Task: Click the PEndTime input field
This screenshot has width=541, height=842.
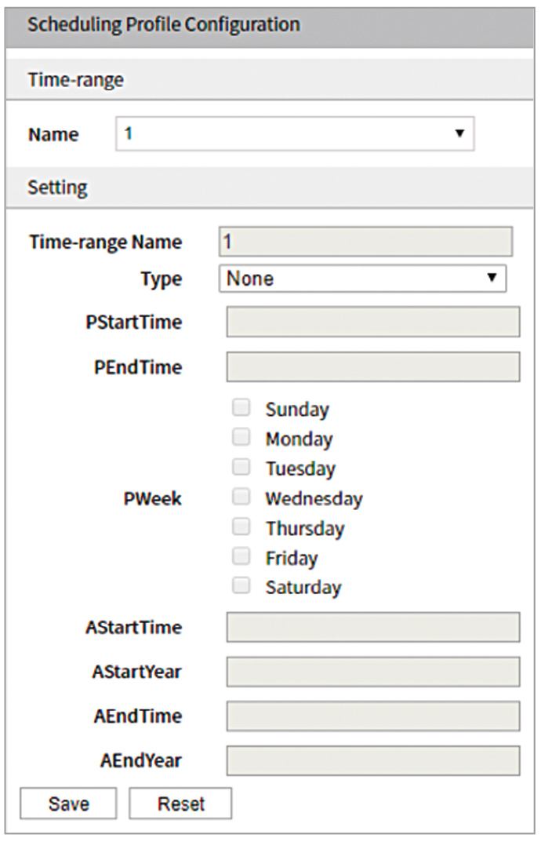Action: click(x=372, y=366)
